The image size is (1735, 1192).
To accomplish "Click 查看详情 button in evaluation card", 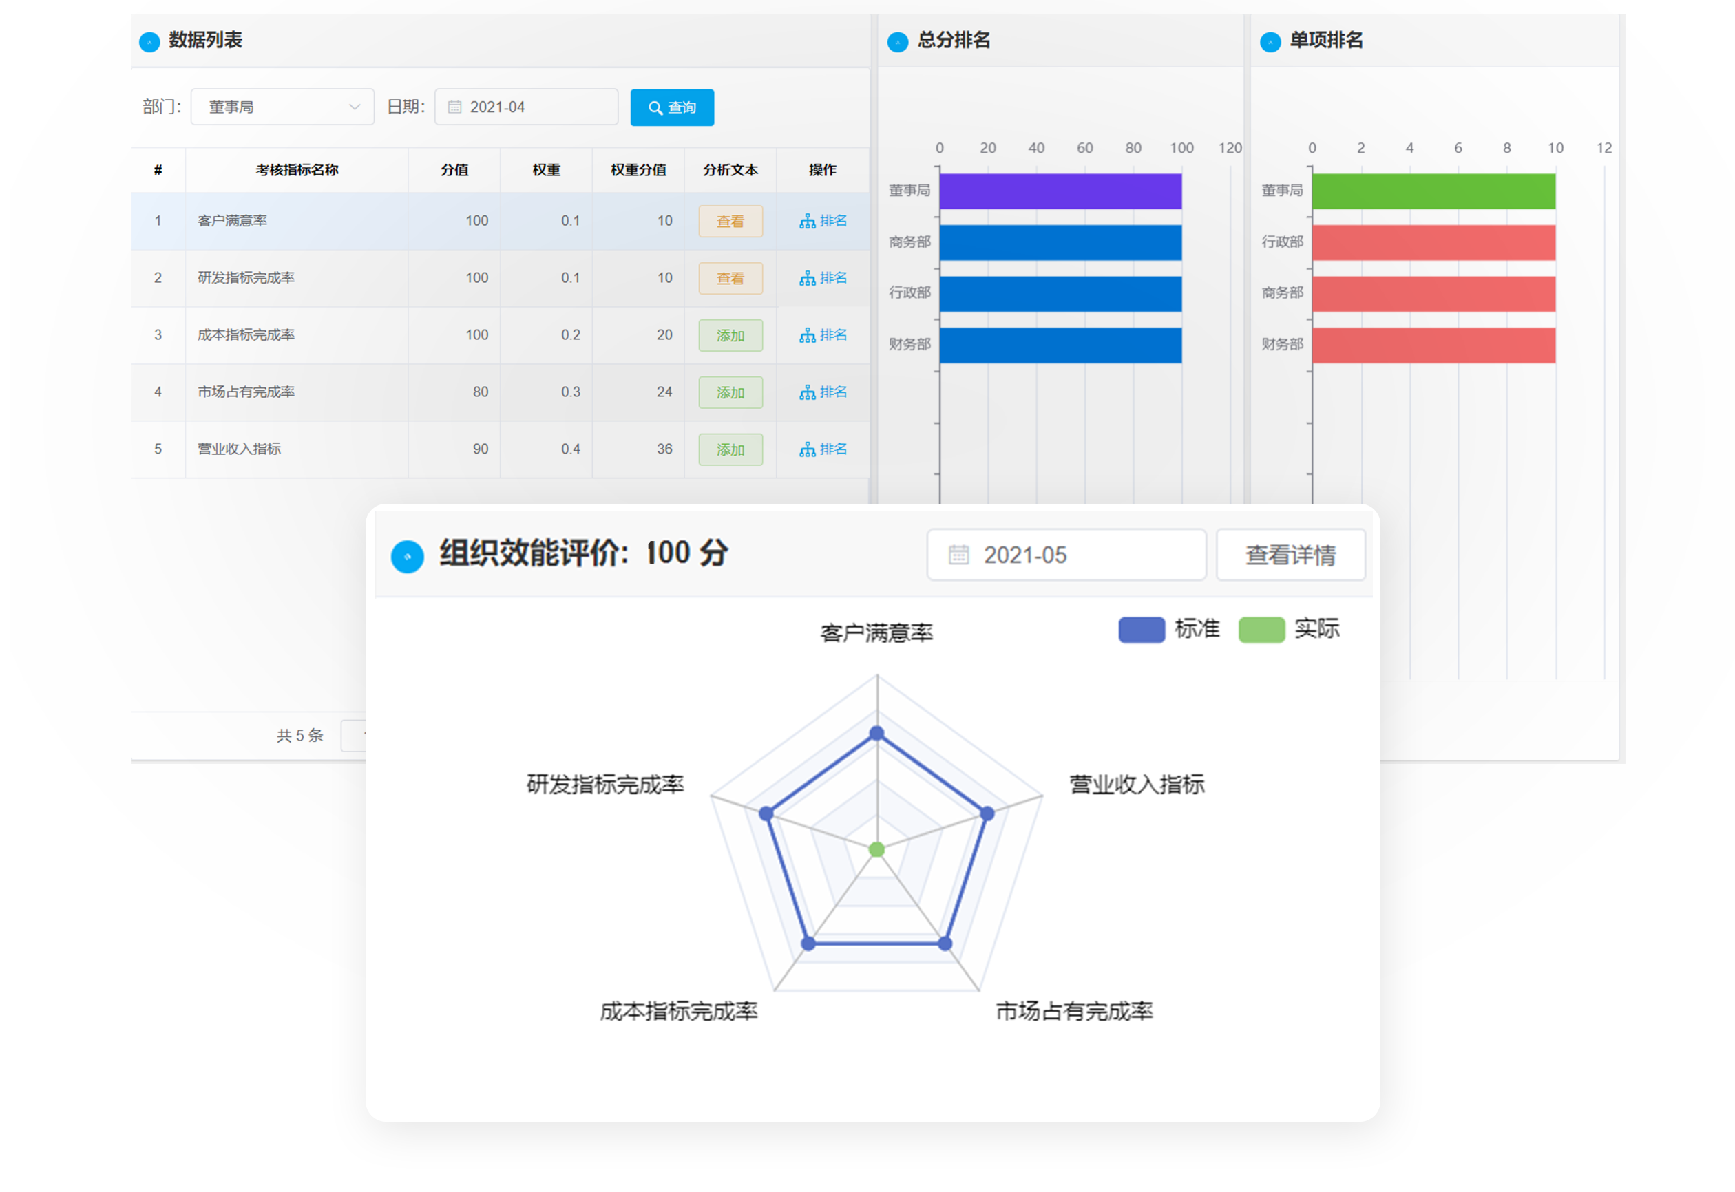I will [x=1290, y=555].
